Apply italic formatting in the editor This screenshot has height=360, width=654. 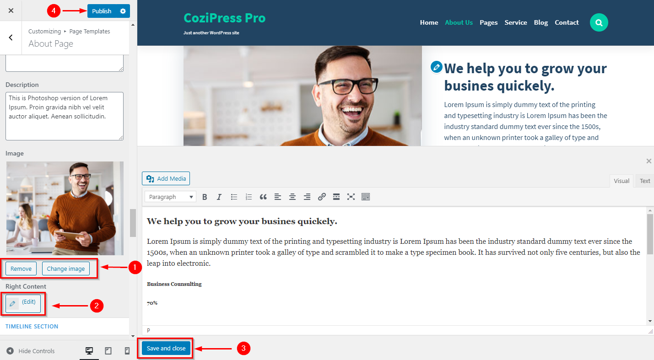click(219, 197)
